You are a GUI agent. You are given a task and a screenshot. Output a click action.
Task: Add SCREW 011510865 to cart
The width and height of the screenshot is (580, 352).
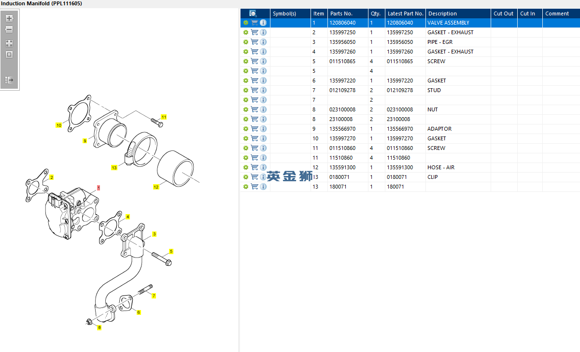[255, 61]
